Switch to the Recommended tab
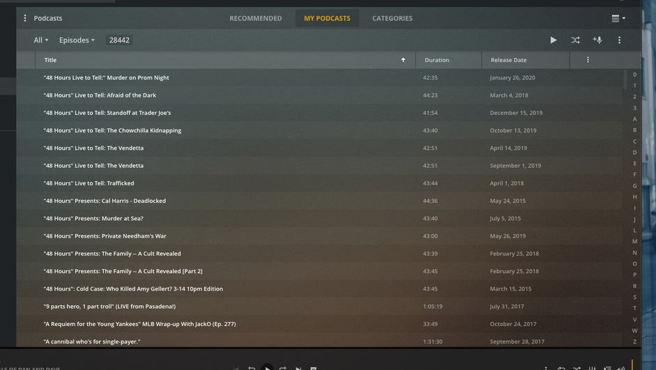Screen dimensions: 656x370 256,18
